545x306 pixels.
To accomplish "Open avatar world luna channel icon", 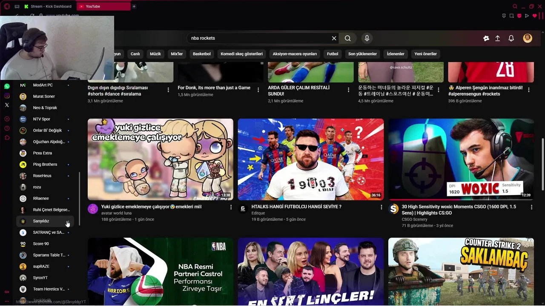I will 93,209.
